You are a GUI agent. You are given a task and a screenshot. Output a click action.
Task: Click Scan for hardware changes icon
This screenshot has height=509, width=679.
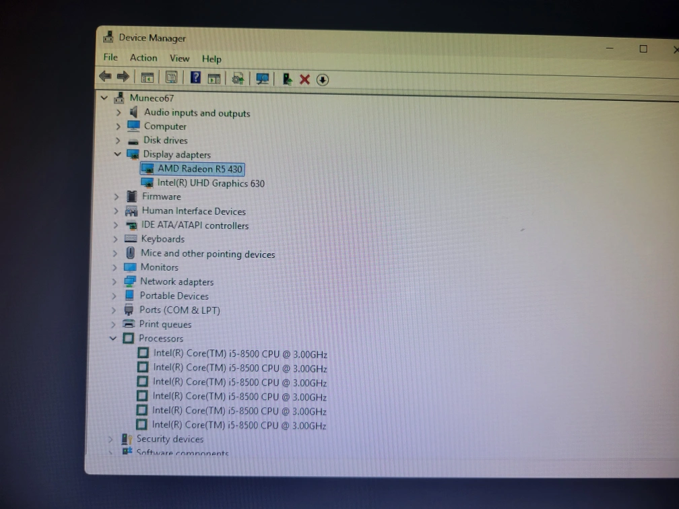coord(263,79)
